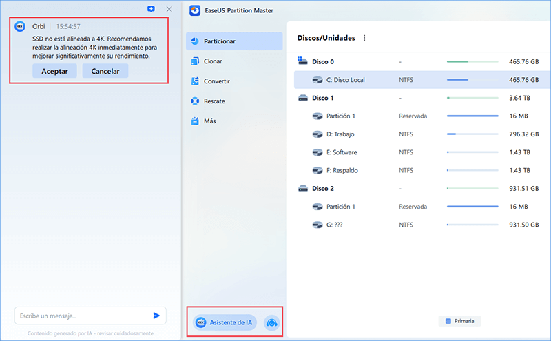The height and width of the screenshot is (341, 551).
Task: Click the new chat icon above Orbi panel
Action: click(151, 9)
